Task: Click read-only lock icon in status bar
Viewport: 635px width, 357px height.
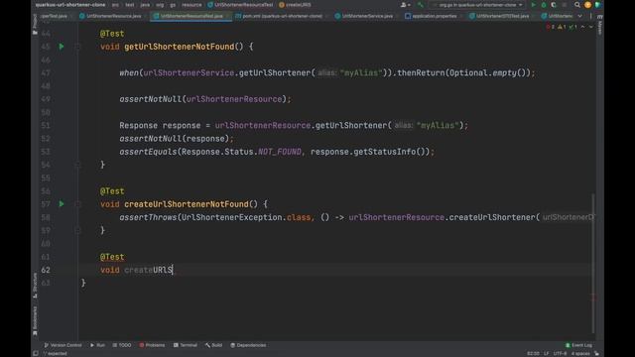Action: [596, 353]
